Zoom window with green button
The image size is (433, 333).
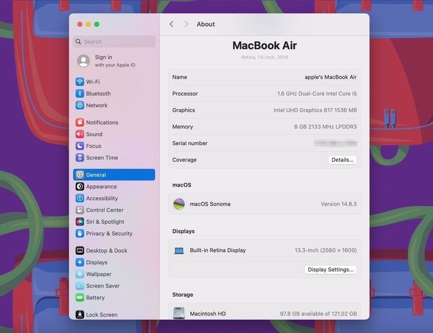click(96, 24)
